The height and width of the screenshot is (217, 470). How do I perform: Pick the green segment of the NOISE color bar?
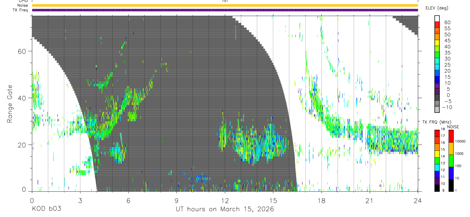451,161
